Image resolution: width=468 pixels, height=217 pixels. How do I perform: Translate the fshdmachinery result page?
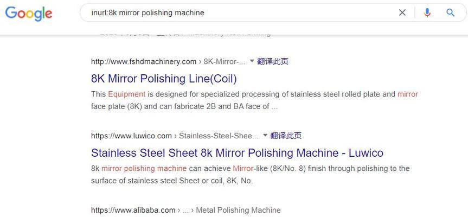tap(272, 61)
